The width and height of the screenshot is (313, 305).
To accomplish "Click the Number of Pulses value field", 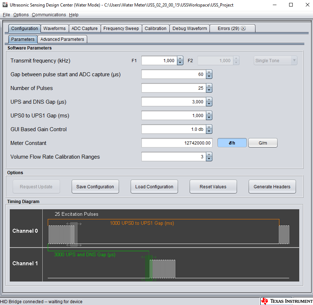I will [x=174, y=88].
